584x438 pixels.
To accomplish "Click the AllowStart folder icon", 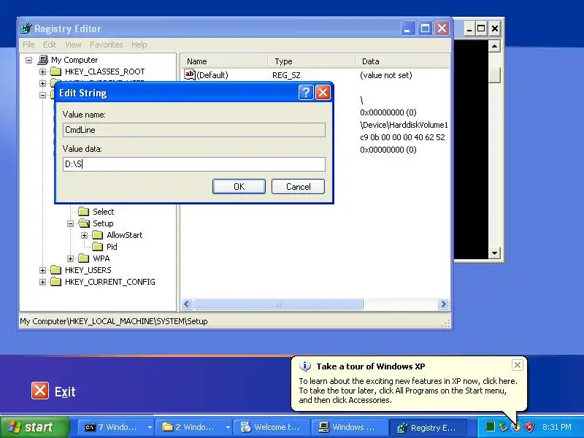I will 98,235.
